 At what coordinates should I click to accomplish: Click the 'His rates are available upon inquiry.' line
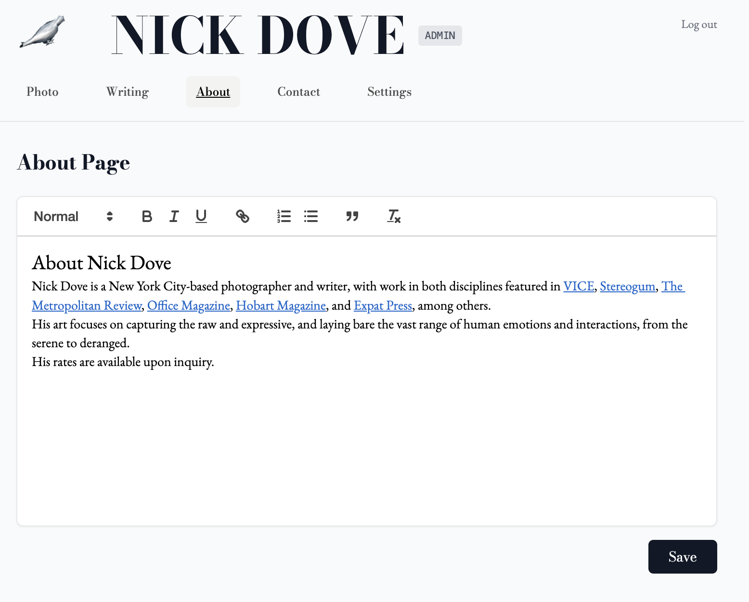coord(123,362)
